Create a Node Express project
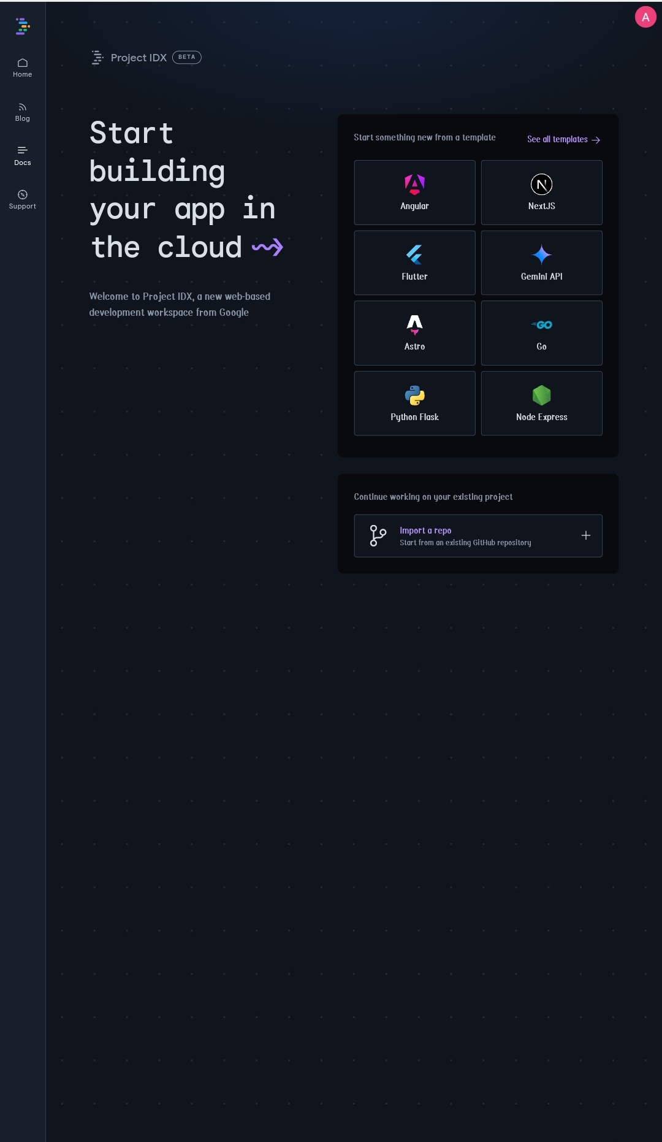662x1142 pixels. pyautogui.click(x=541, y=404)
